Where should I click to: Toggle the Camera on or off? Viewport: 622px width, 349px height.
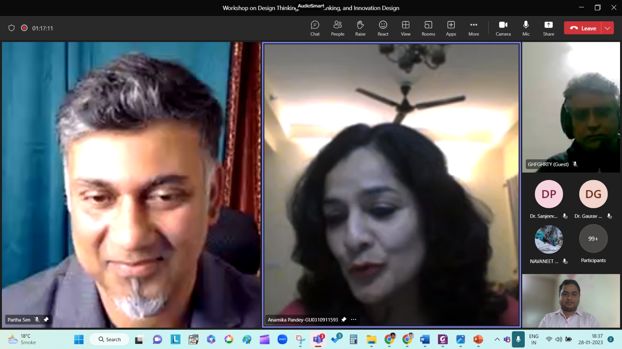[503, 28]
